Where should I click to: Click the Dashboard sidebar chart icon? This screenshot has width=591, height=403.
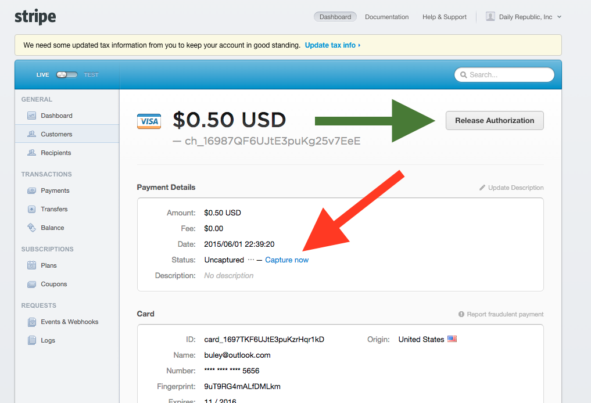(x=31, y=116)
